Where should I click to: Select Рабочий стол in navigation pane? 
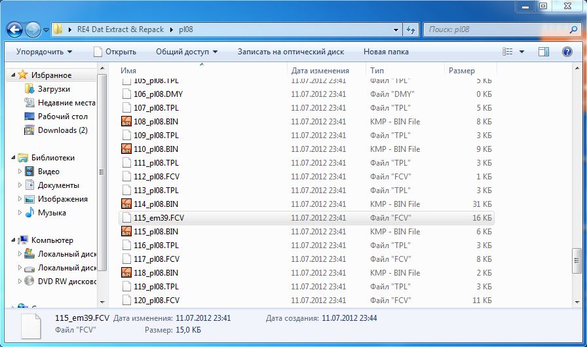[62, 117]
